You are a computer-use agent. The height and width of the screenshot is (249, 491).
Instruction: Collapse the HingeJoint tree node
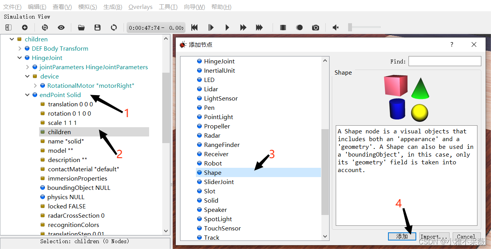20,58
